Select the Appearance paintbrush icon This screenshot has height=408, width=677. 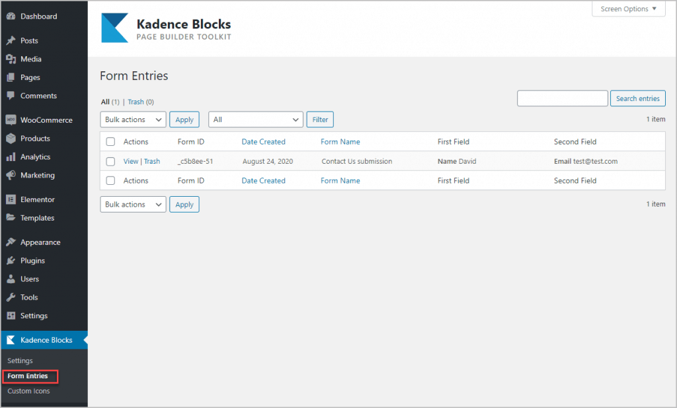(x=11, y=242)
